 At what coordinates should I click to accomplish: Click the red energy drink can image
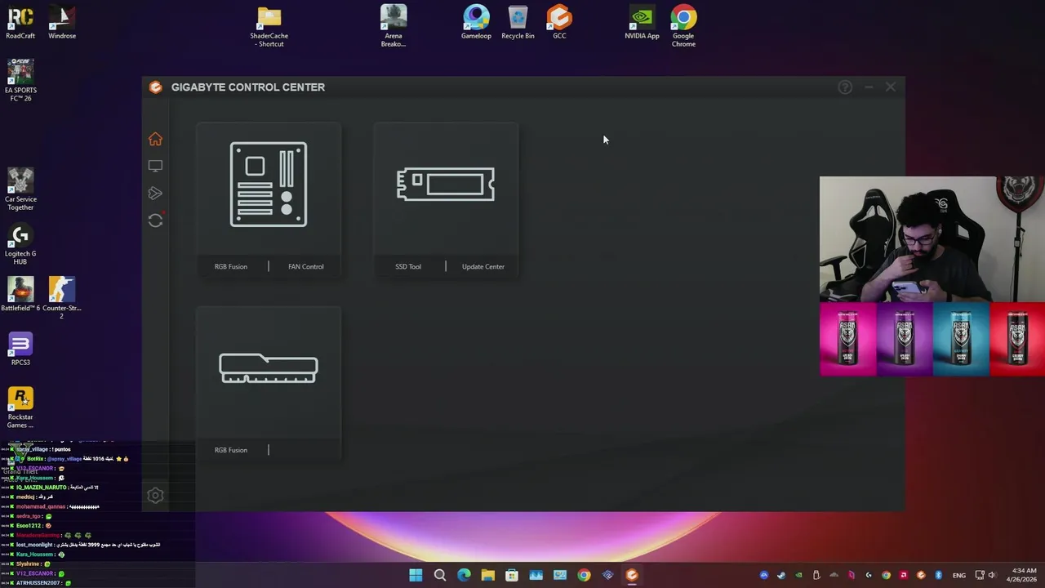[1017, 339]
